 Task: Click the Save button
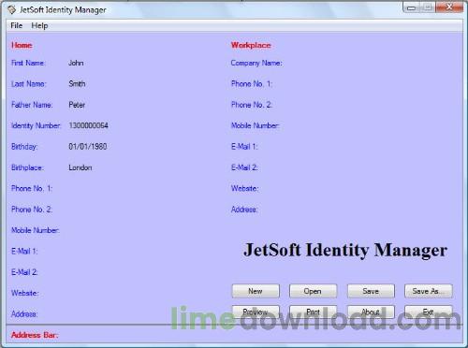371,291
